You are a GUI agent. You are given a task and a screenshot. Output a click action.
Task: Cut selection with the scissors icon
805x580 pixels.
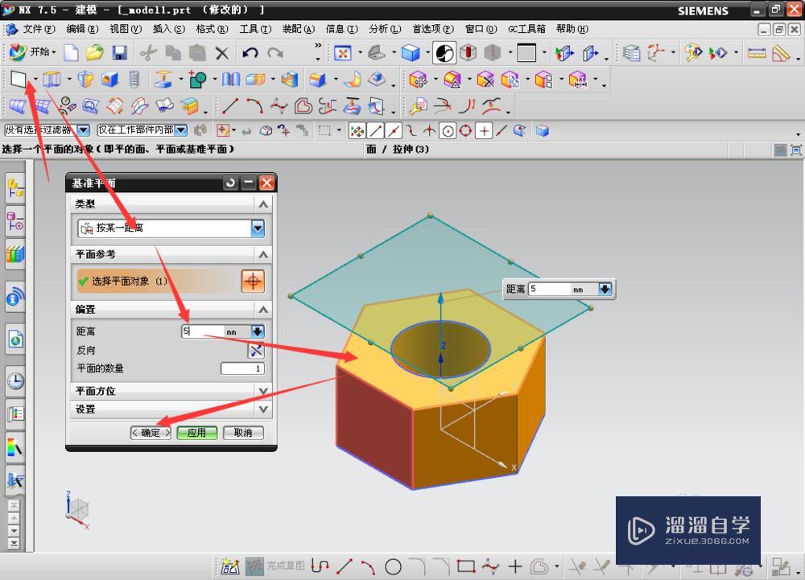(x=149, y=53)
